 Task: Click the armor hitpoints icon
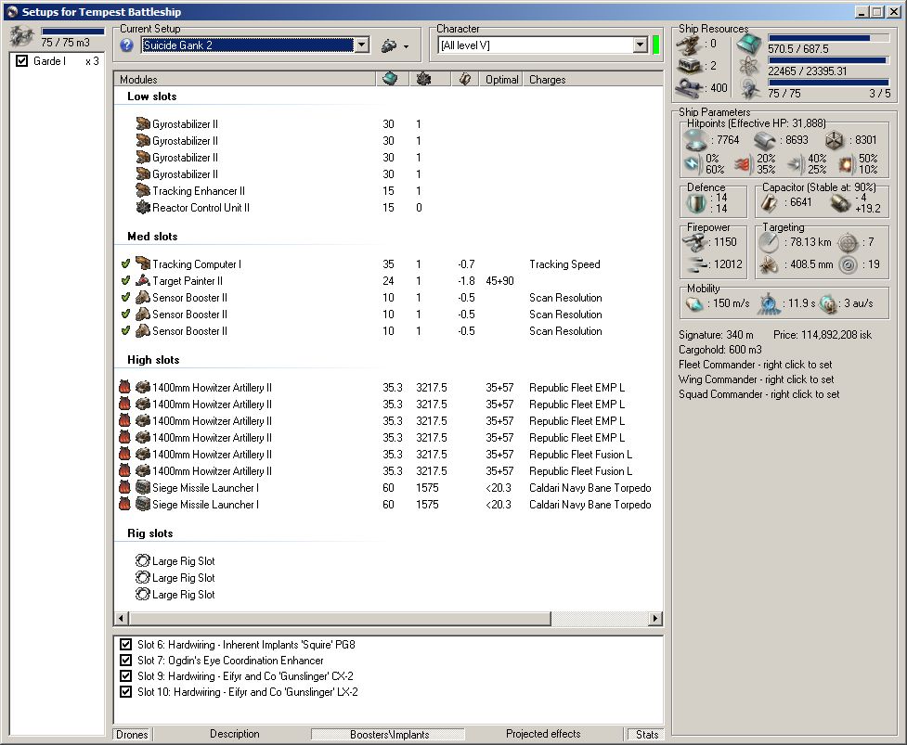(x=764, y=140)
